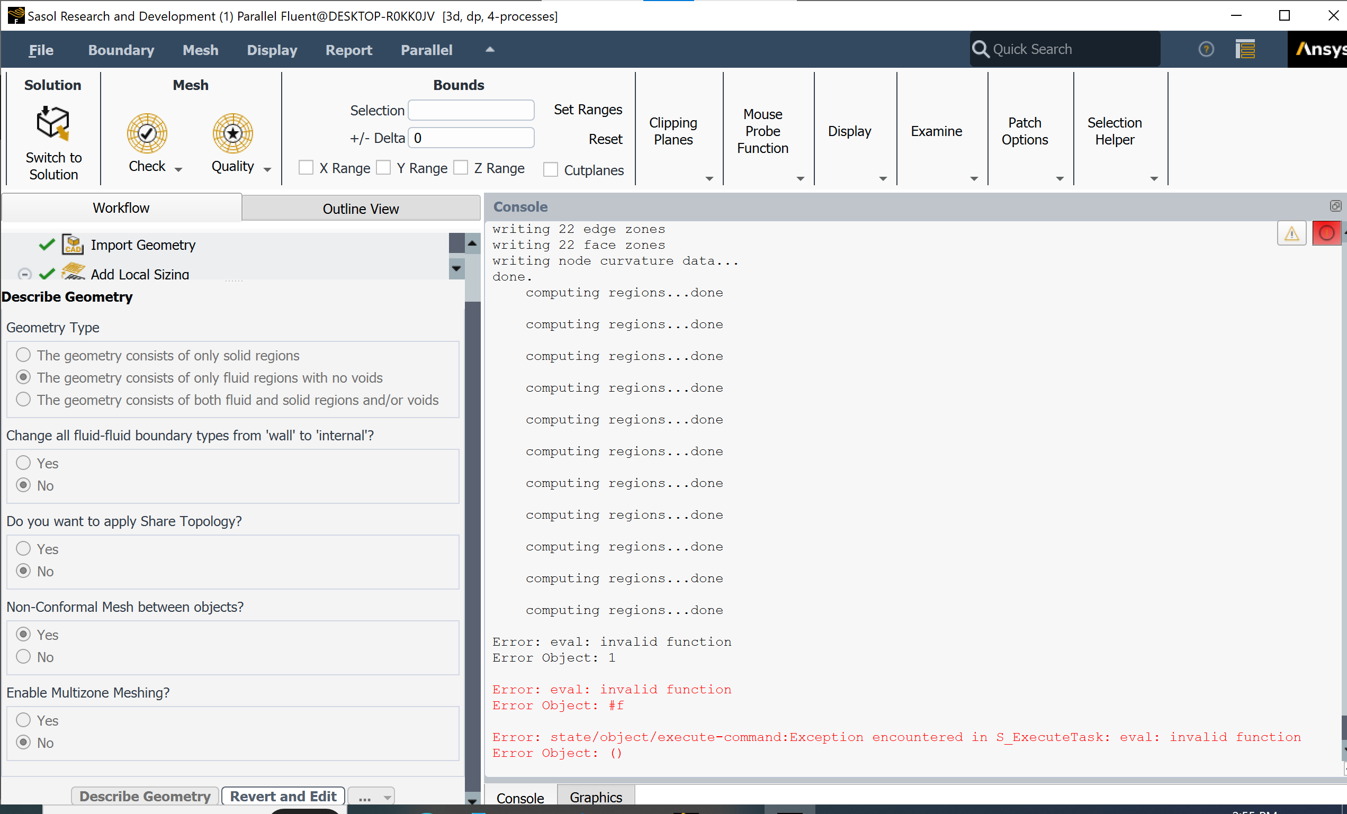Click the mesh Quality icon

coord(232,133)
